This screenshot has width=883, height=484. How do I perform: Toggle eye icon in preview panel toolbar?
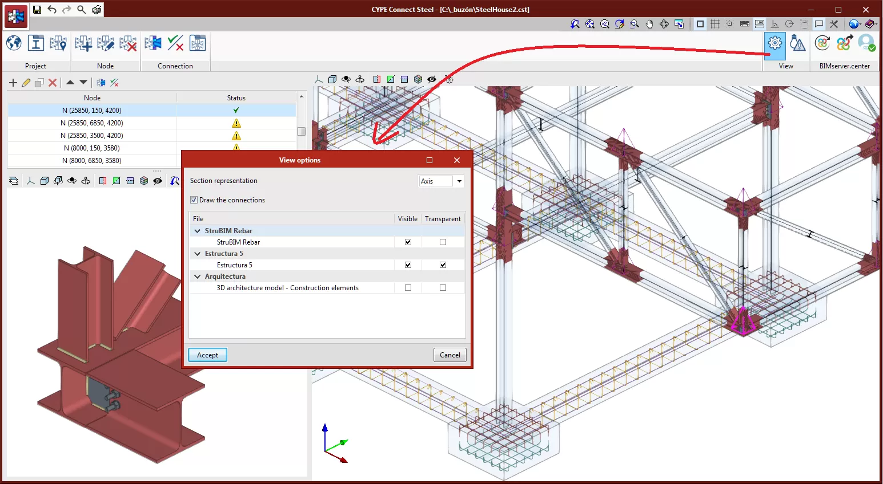tap(158, 181)
